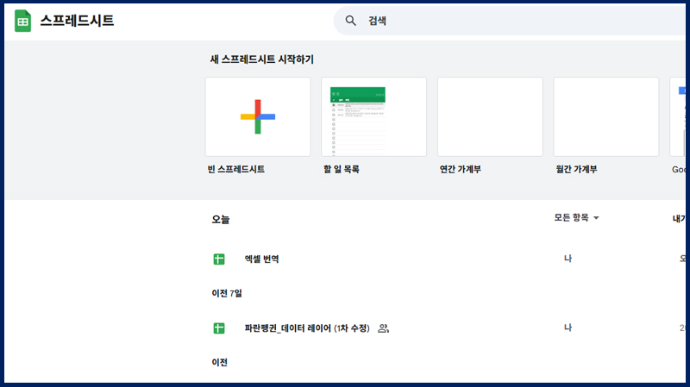Create a blank spreadsheet with plus thumbnail
The height and width of the screenshot is (387, 690).
tap(258, 116)
